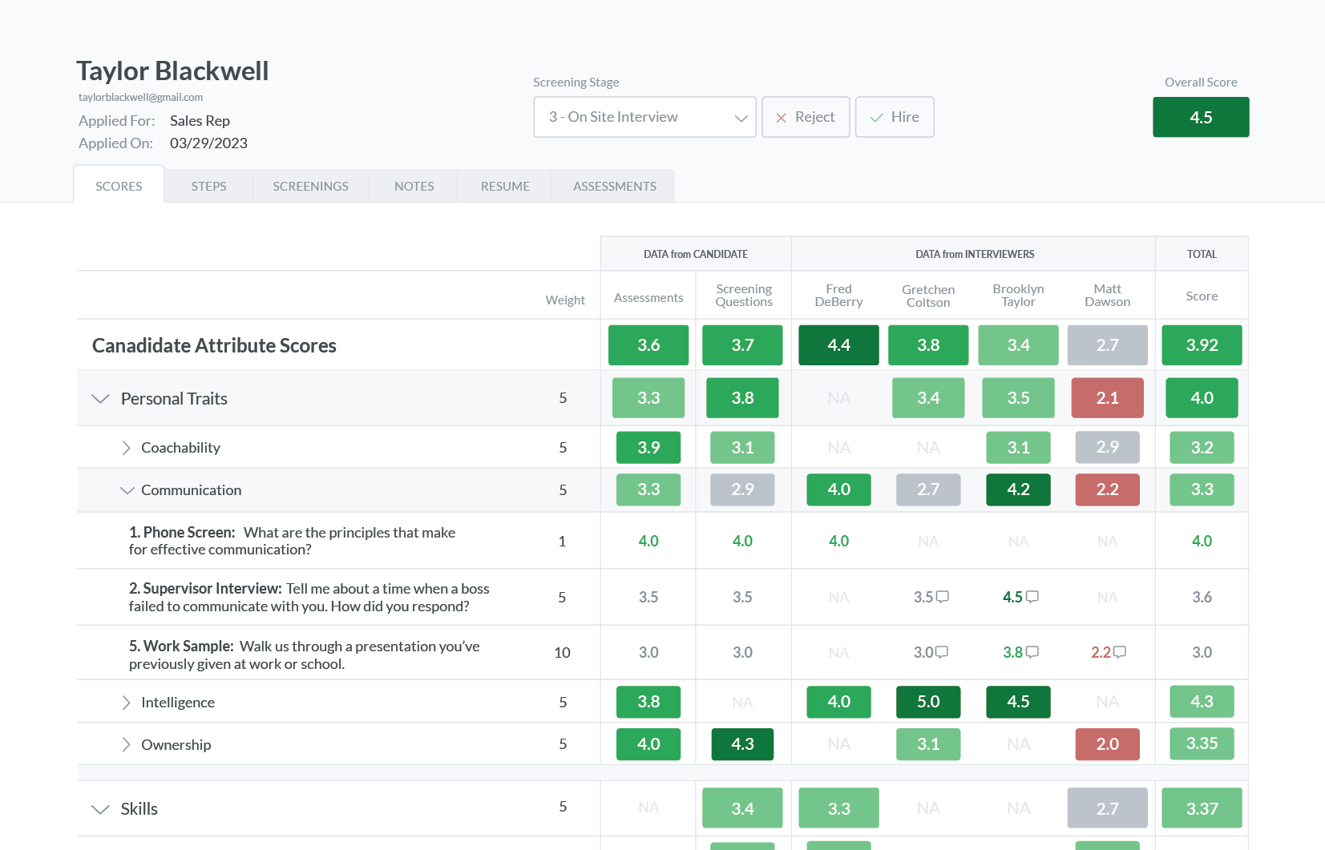Collapse the Personal Traits section

pyautogui.click(x=100, y=399)
